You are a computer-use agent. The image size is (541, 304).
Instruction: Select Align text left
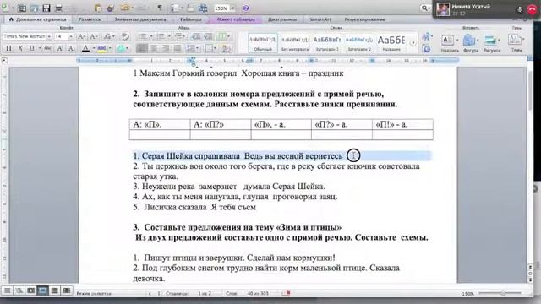click(x=141, y=48)
